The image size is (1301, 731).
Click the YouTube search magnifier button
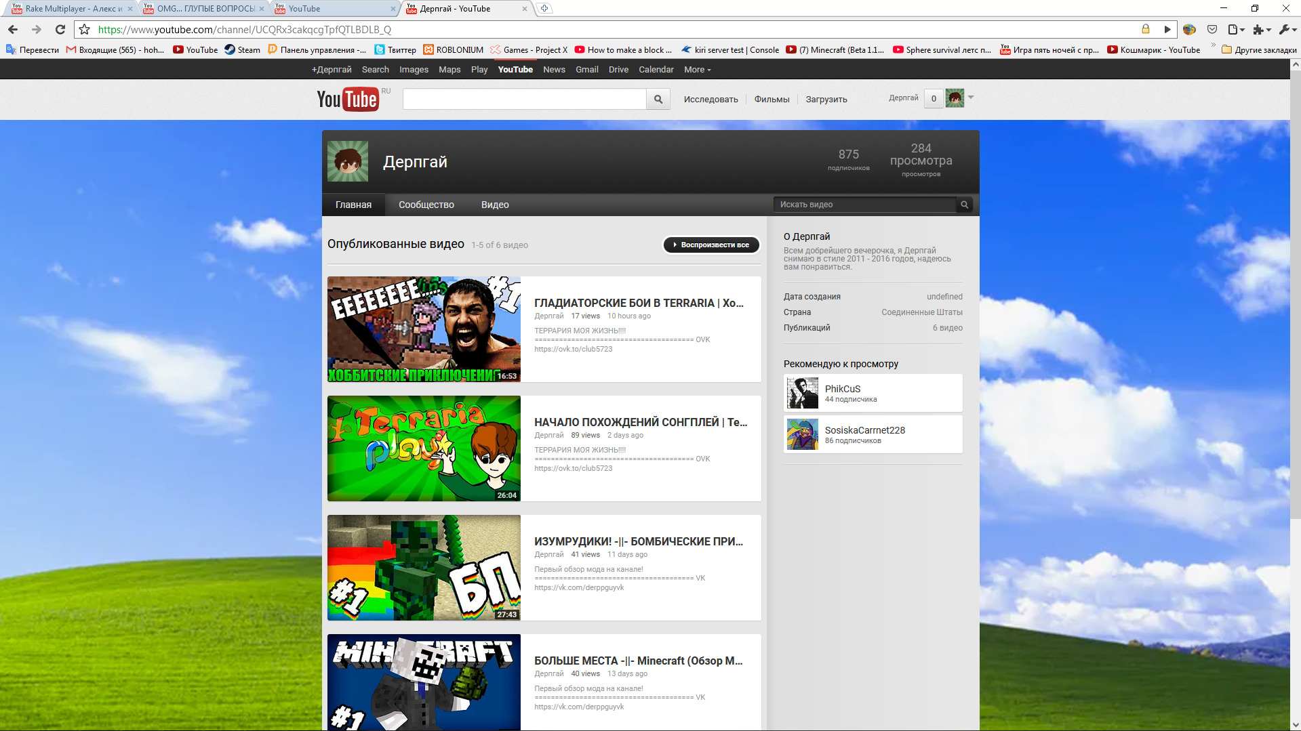(x=658, y=99)
